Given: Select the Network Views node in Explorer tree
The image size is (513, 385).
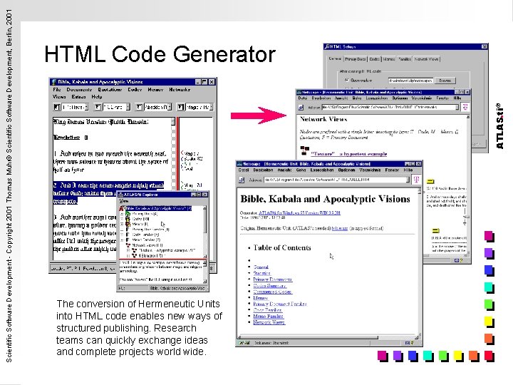Looking at the screenshot, I should tap(147, 245).
